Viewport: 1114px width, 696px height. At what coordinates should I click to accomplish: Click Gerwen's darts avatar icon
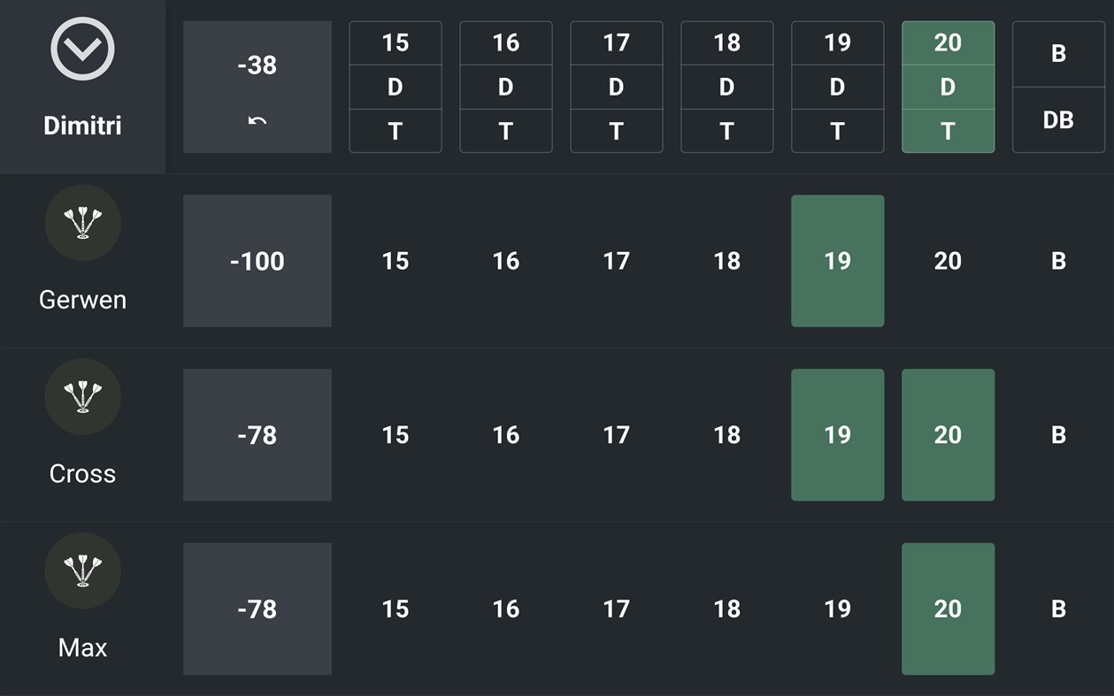pos(82,222)
